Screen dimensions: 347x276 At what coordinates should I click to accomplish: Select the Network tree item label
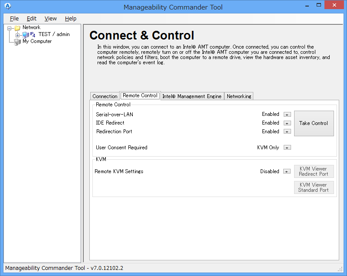click(x=31, y=27)
